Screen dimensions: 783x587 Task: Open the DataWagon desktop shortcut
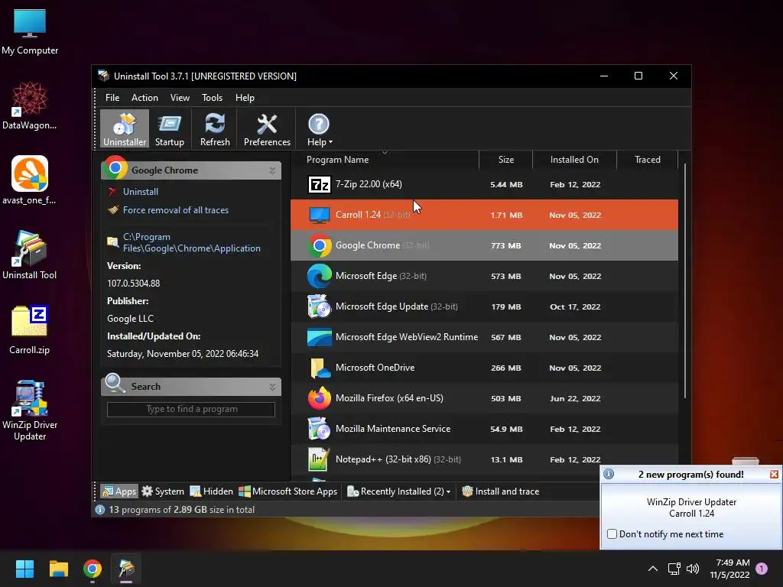30,105
